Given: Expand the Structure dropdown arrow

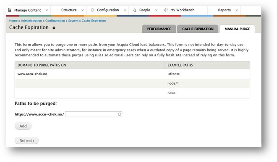Looking at the screenshot, I should point(83,10).
